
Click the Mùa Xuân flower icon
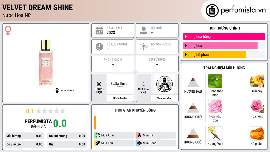[98, 135]
